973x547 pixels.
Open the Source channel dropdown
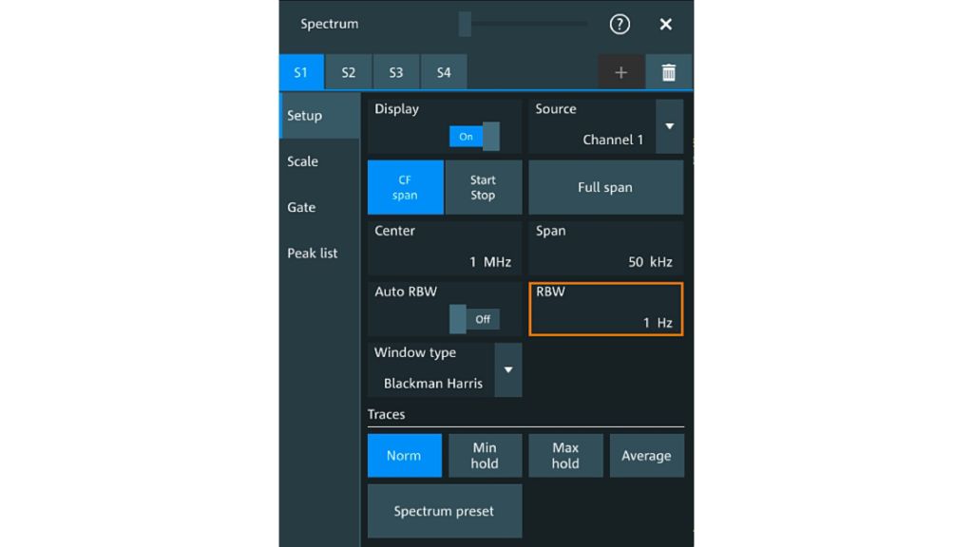coord(671,126)
